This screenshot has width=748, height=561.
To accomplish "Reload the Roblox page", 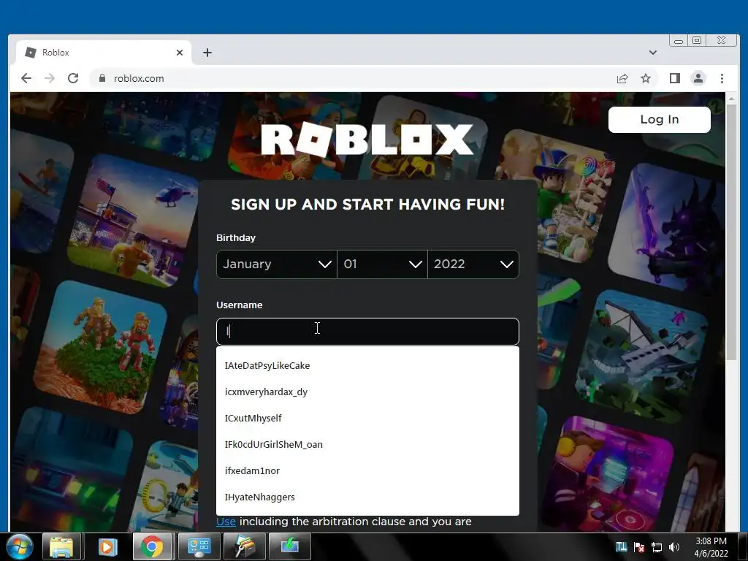I will click(73, 78).
